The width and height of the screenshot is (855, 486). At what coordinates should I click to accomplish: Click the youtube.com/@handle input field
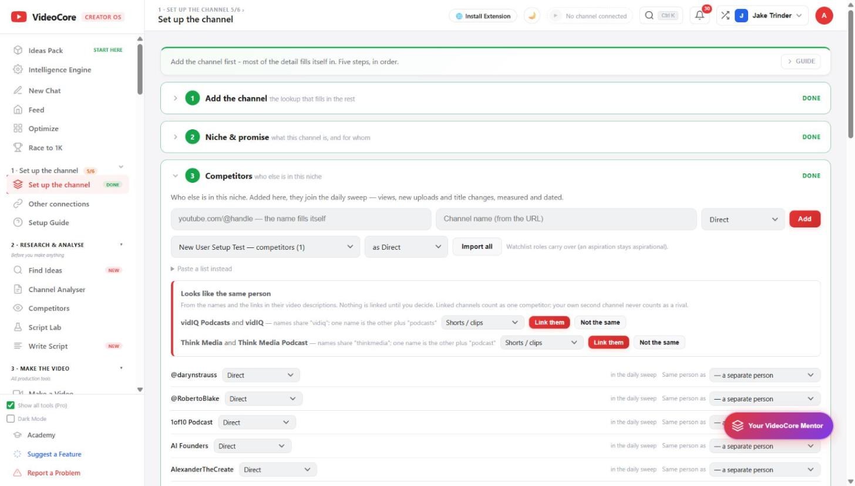click(x=301, y=219)
